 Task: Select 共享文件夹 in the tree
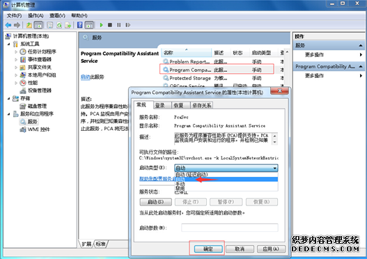(x=39, y=67)
